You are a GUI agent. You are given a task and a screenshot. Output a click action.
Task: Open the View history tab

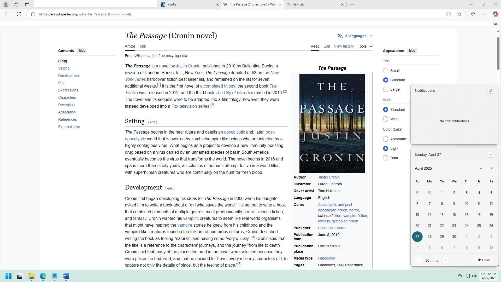pyautogui.click(x=344, y=46)
